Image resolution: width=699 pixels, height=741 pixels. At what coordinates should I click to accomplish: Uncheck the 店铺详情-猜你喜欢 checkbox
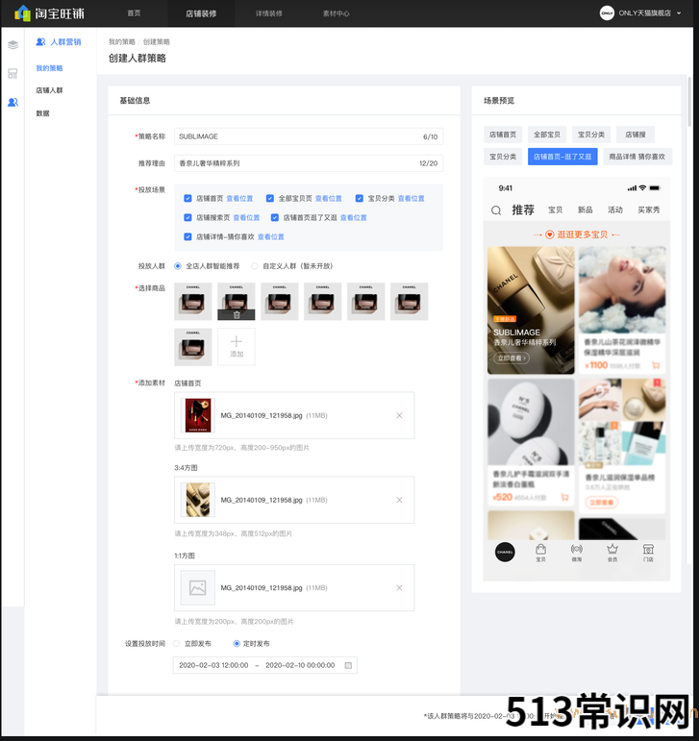click(187, 236)
